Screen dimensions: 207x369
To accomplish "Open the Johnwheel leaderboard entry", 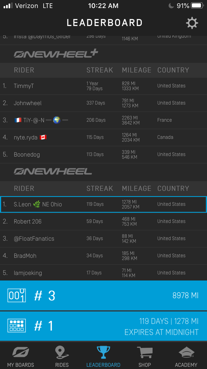I will point(104,103).
